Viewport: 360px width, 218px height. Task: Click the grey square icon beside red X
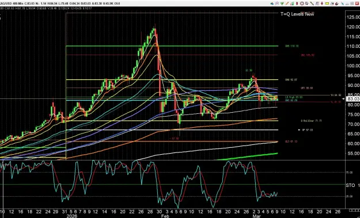click(352, 3)
